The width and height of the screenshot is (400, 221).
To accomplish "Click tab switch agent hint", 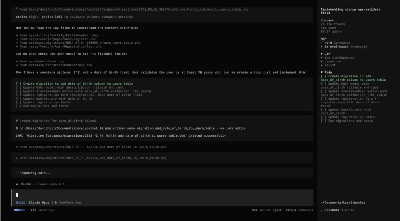I will (267, 210).
